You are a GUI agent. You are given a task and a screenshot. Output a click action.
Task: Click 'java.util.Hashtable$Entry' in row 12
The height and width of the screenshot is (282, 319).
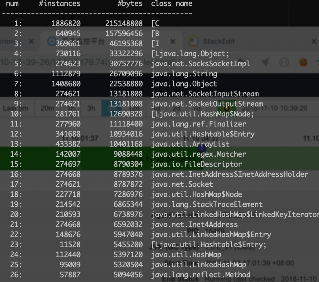coord(203,134)
